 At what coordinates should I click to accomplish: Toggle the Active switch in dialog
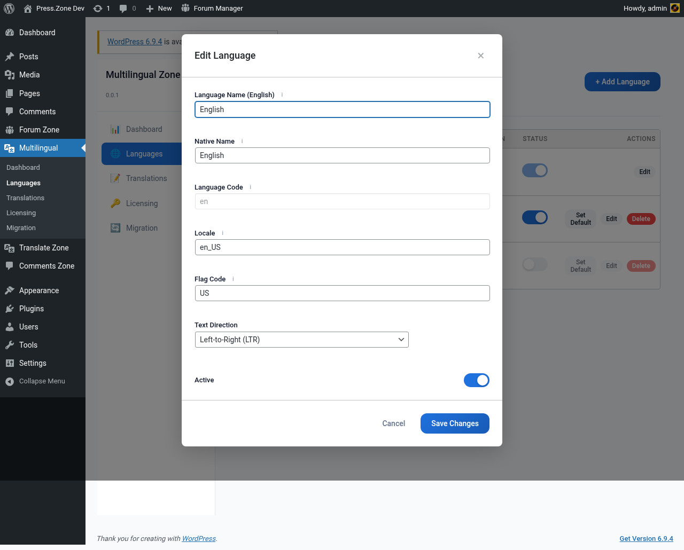[477, 380]
